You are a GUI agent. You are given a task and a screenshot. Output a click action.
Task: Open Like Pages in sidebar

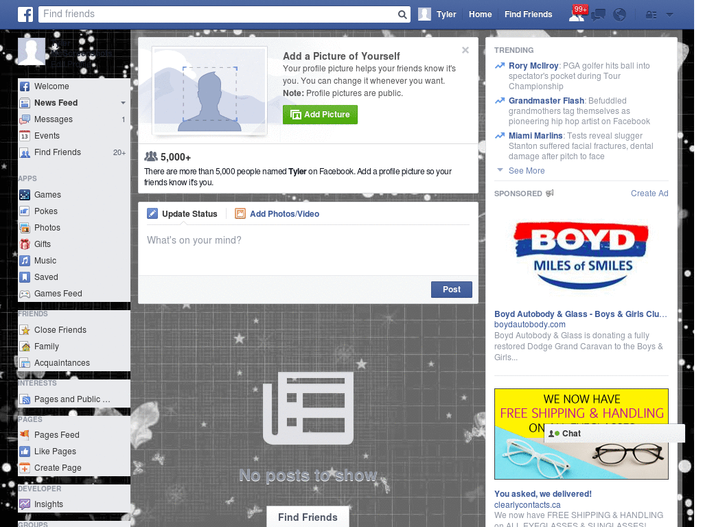tap(74, 452)
